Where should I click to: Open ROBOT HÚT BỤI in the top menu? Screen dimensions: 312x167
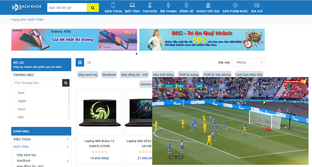pos(208,11)
